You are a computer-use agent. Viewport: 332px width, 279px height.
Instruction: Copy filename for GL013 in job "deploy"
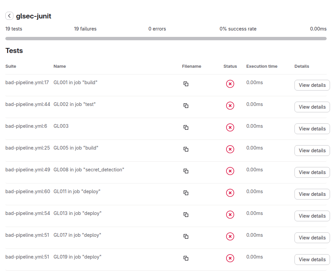pos(186,215)
